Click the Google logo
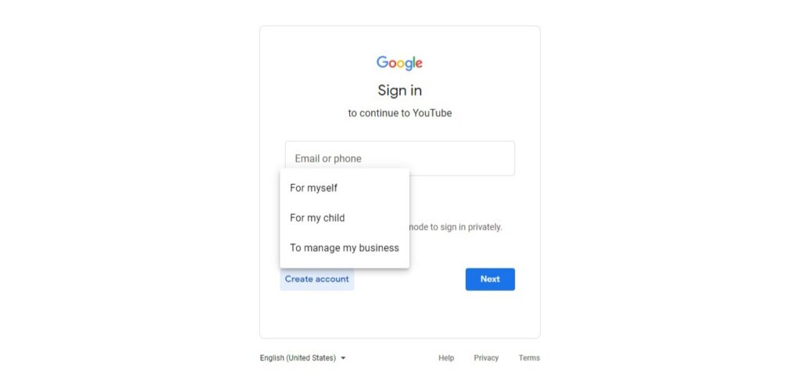The height and width of the screenshot is (377, 800). [x=399, y=63]
